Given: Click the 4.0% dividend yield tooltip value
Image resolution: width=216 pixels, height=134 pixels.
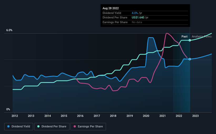Looking at the screenshot, I should coord(135,13).
